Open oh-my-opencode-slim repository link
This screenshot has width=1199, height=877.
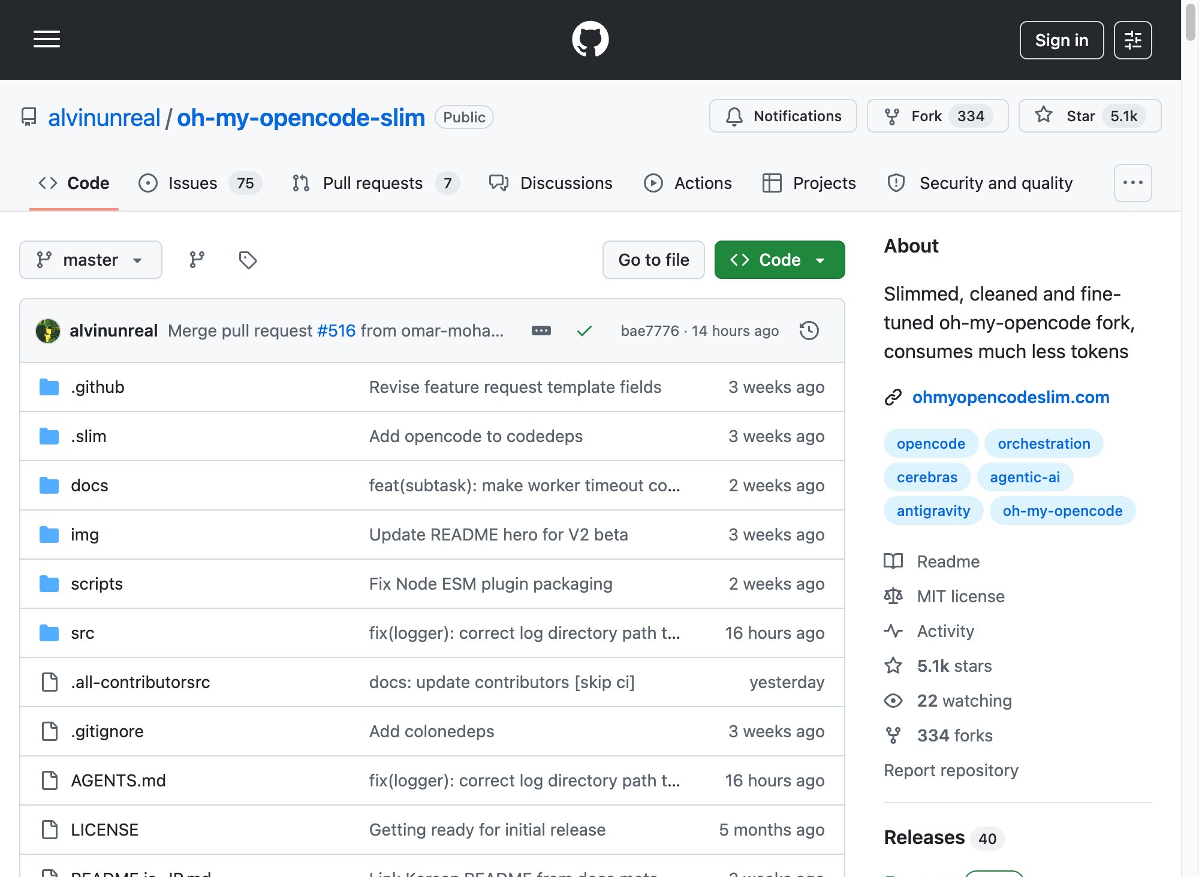pyautogui.click(x=301, y=118)
